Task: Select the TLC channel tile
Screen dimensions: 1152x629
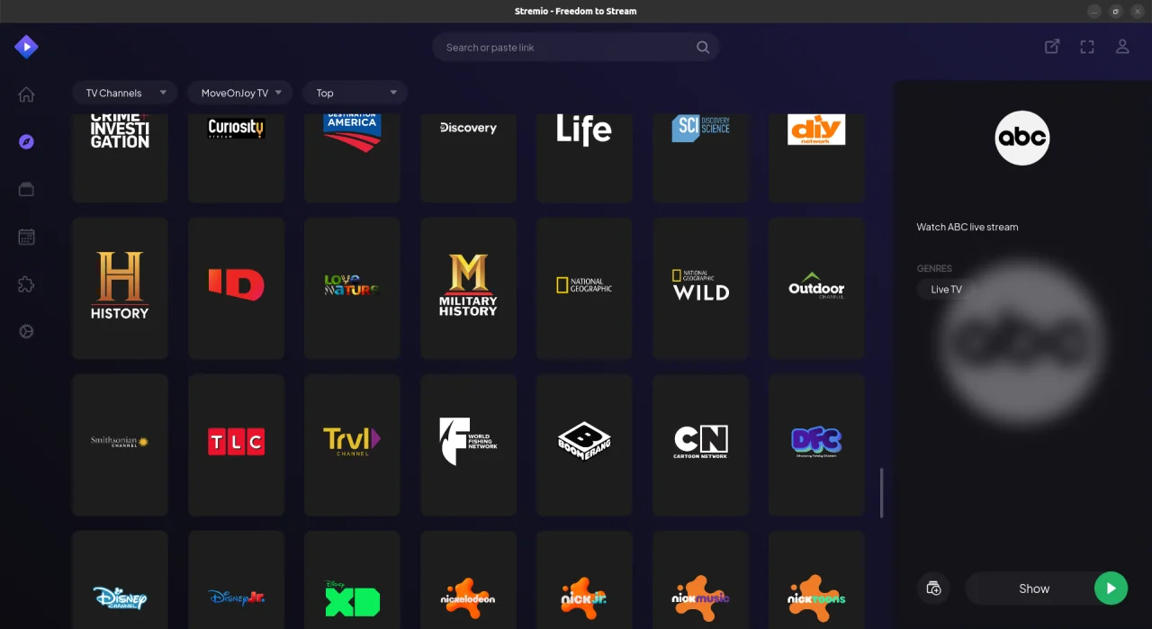Action: pos(236,445)
